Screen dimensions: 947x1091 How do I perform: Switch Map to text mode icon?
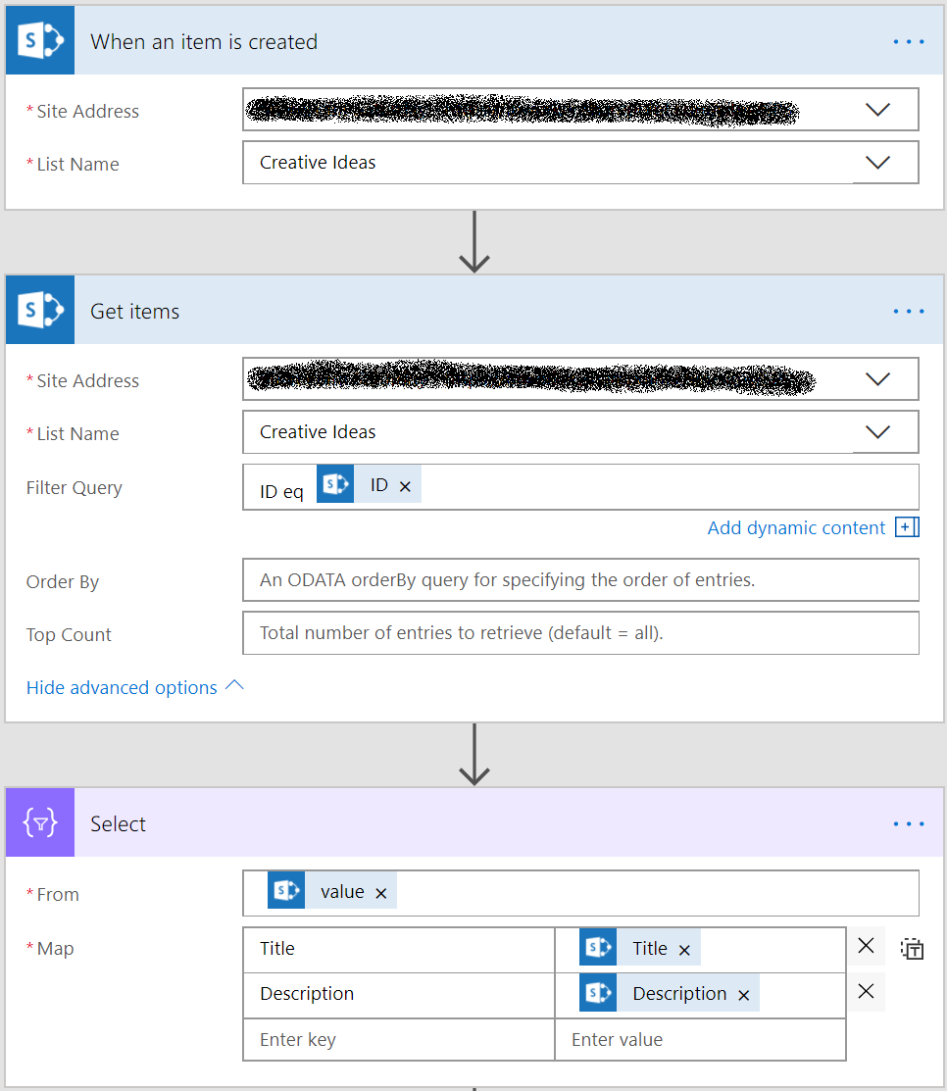coord(913,949)
